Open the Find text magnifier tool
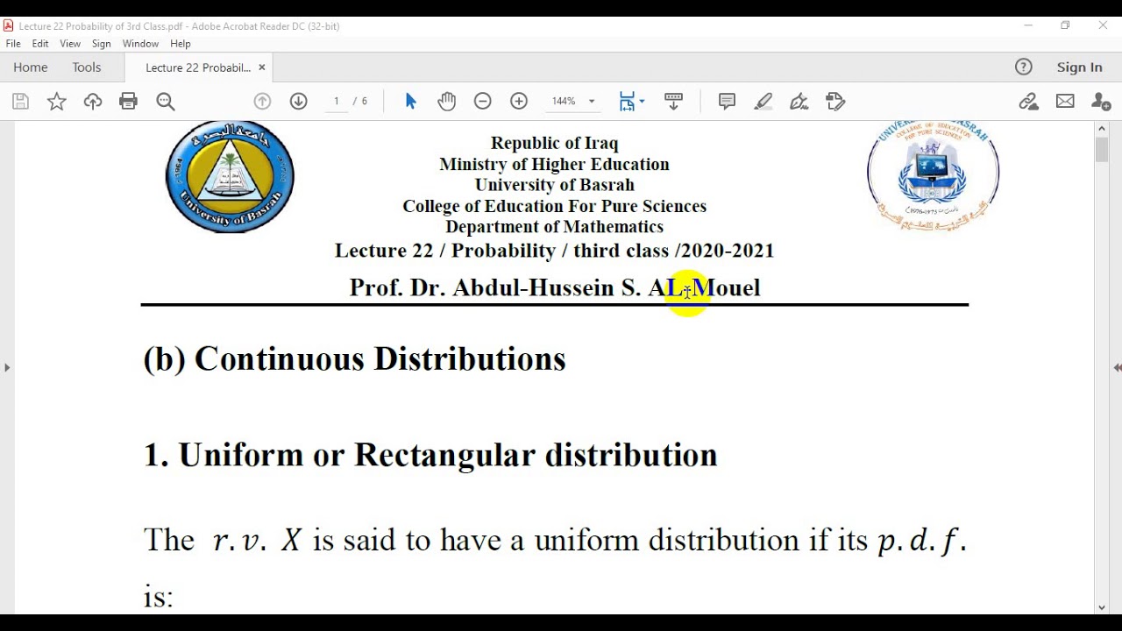Viewport: 1122px width, 631px height. [166, 102]
